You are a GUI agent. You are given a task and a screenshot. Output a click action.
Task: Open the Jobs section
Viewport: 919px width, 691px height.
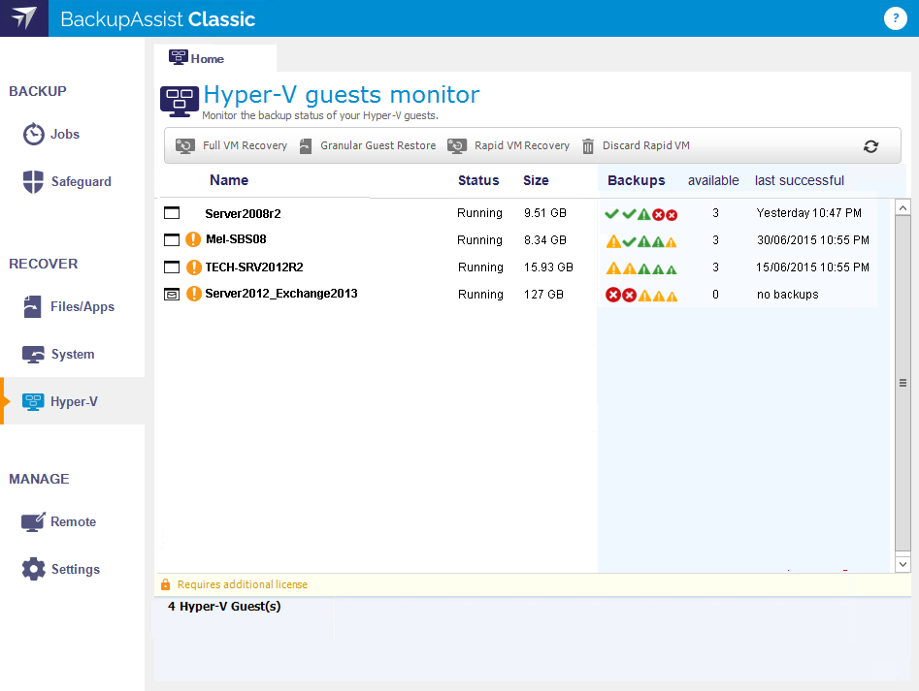point(64,134)
